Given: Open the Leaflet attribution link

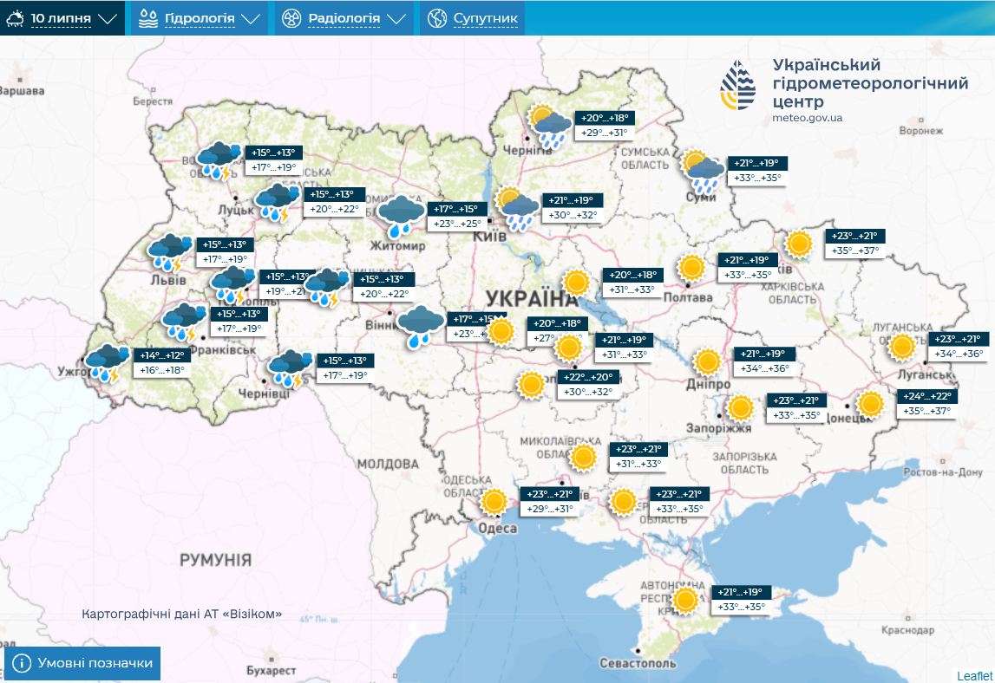Looking at the screenshot, I should pos(974,676).
